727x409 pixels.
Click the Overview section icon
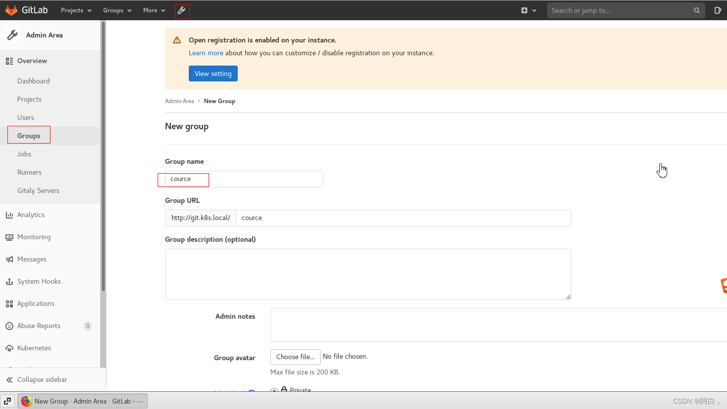pos(9,61)
